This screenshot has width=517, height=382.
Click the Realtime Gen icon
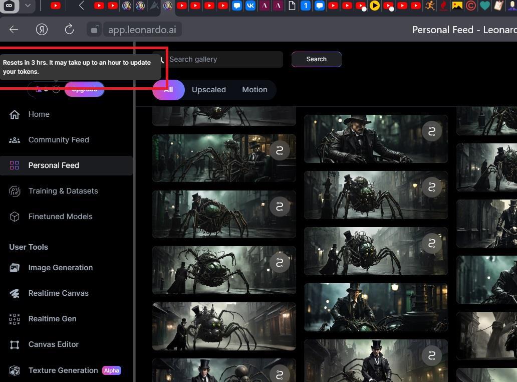(15, 319)
